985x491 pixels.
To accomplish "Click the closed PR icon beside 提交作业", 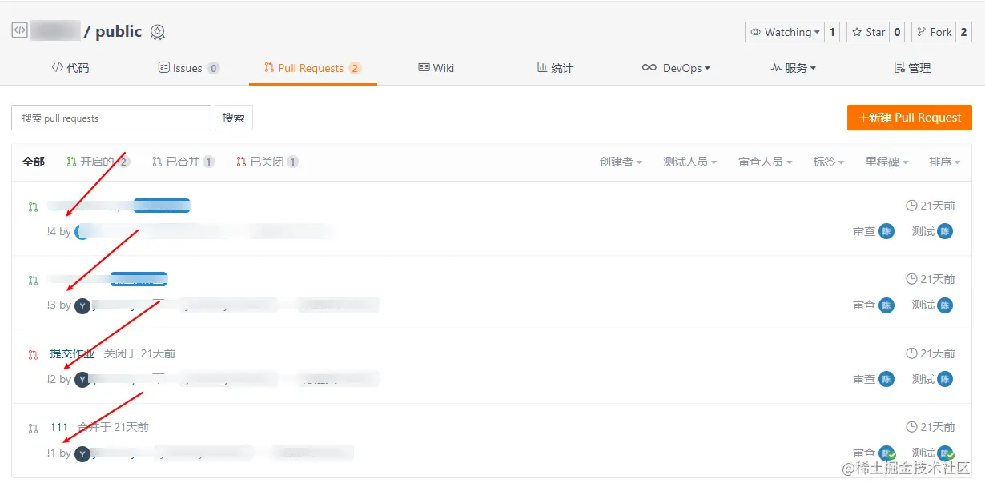I will (33, 354).
